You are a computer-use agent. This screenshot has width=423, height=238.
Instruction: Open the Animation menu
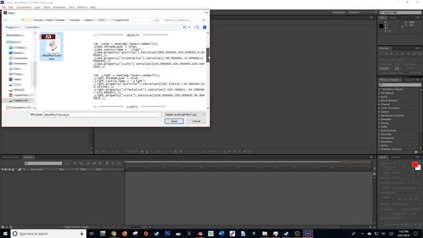coord(59,7)
